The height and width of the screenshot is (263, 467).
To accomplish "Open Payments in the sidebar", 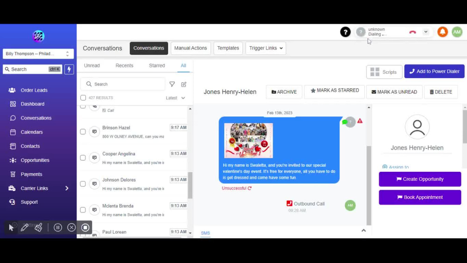I will pos(31,174).
